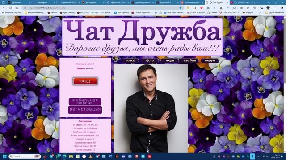Open the поиск menu item
Image resolution: width=286 pixels, height=160 pixels.
click(130, 60)
